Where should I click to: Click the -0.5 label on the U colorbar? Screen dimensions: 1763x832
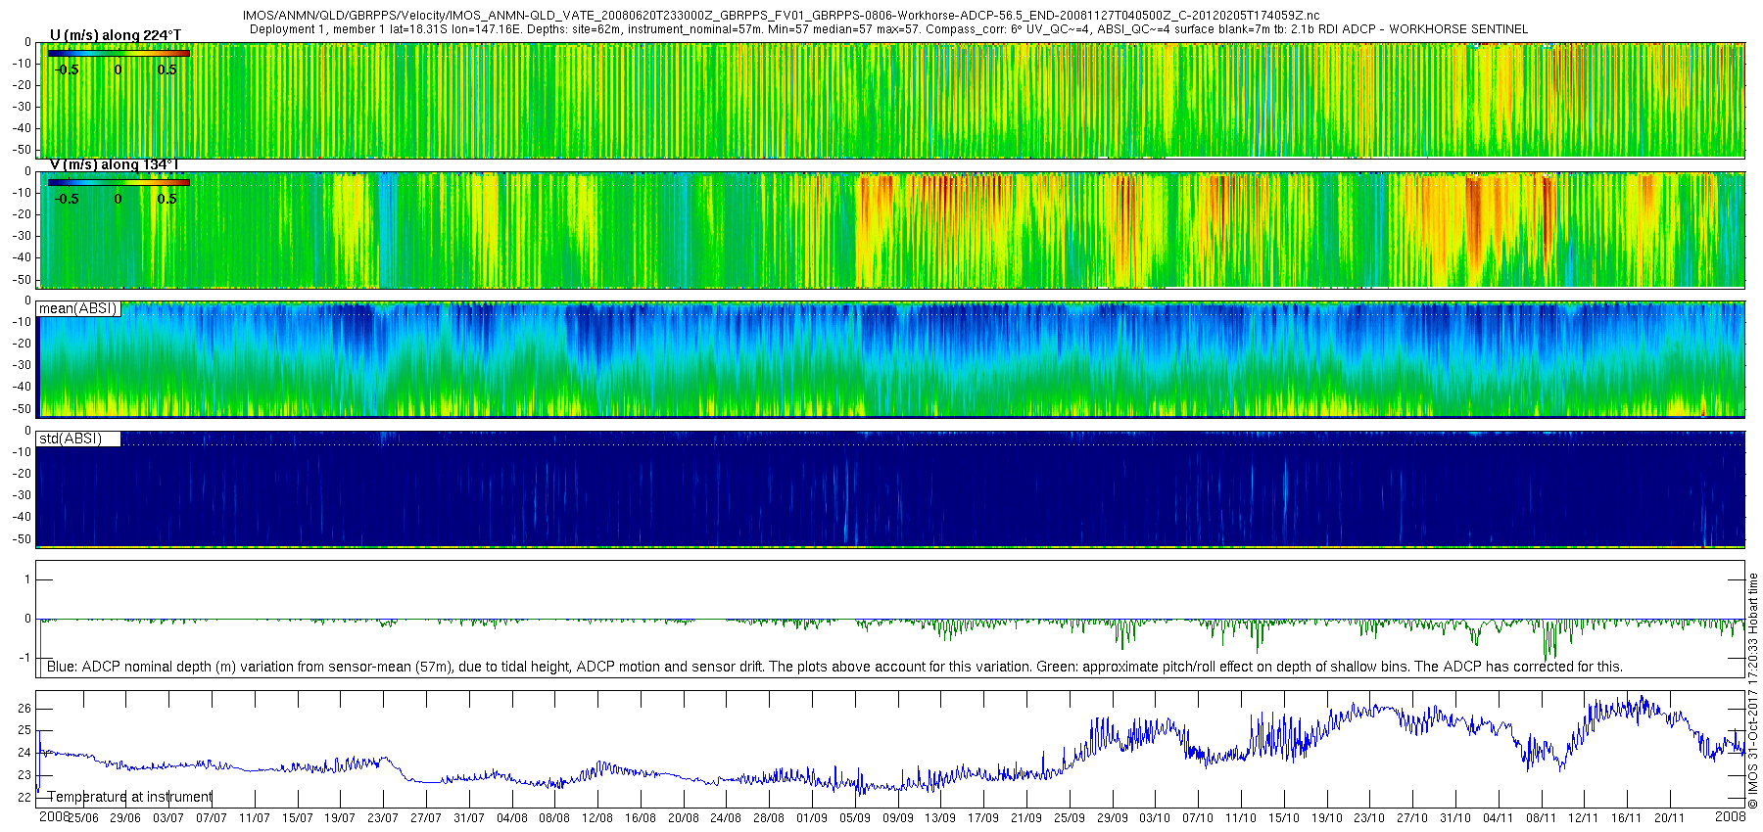pyautogui.click(x=67, y=69)
